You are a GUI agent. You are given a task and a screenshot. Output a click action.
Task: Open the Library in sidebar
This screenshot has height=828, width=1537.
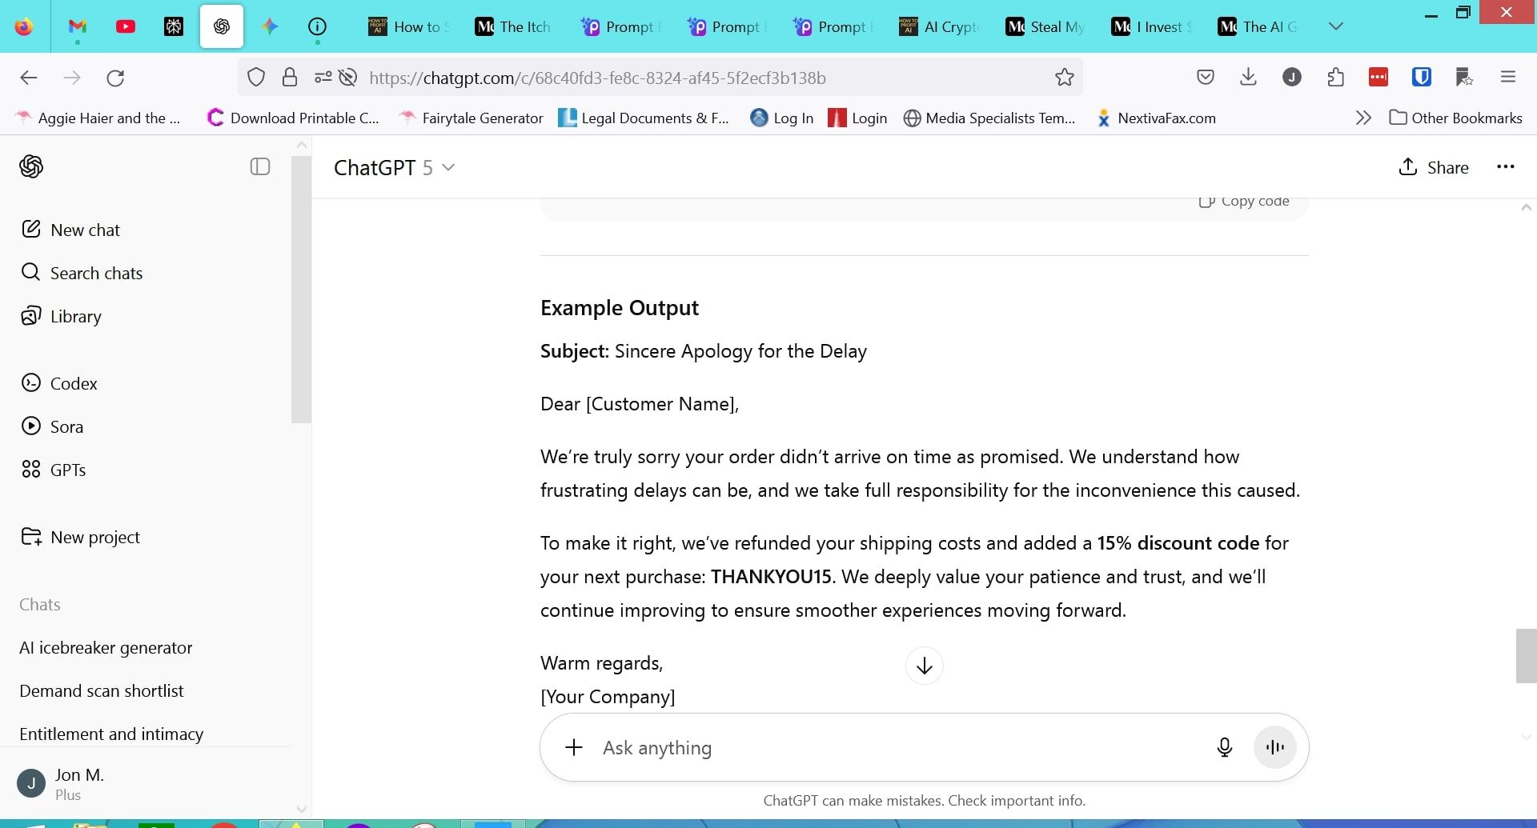point(75,316)
